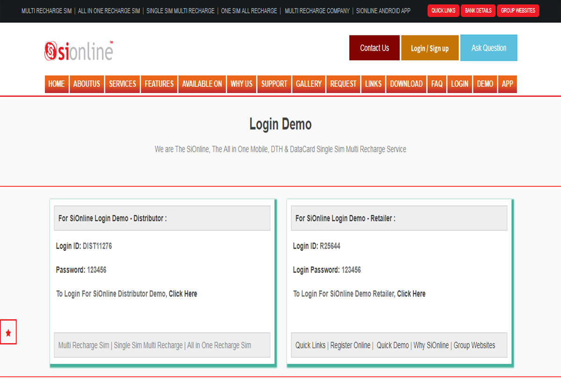
Task: Open the Quick Demo link
Action: tap(393, 345)
